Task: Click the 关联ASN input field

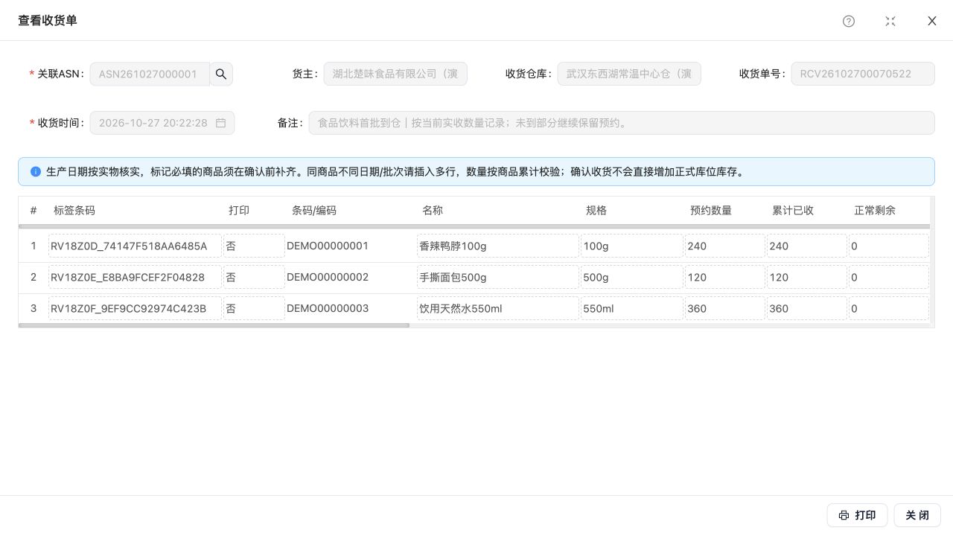Action: coord(150,74)
